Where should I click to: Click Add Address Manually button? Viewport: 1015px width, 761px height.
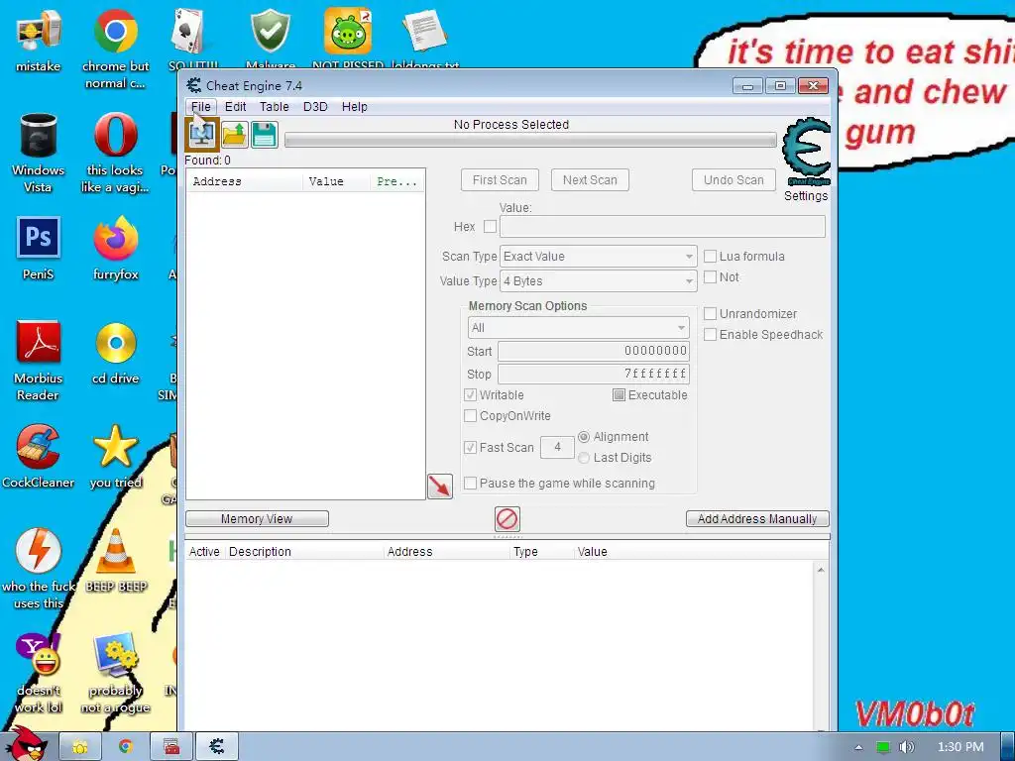tap(757, 519)
